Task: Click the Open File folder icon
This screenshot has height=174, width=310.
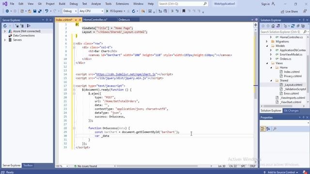Action: coord(30,11)
